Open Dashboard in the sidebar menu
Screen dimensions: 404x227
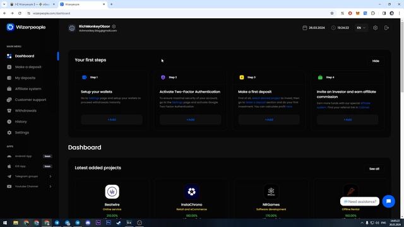(24, 56)
